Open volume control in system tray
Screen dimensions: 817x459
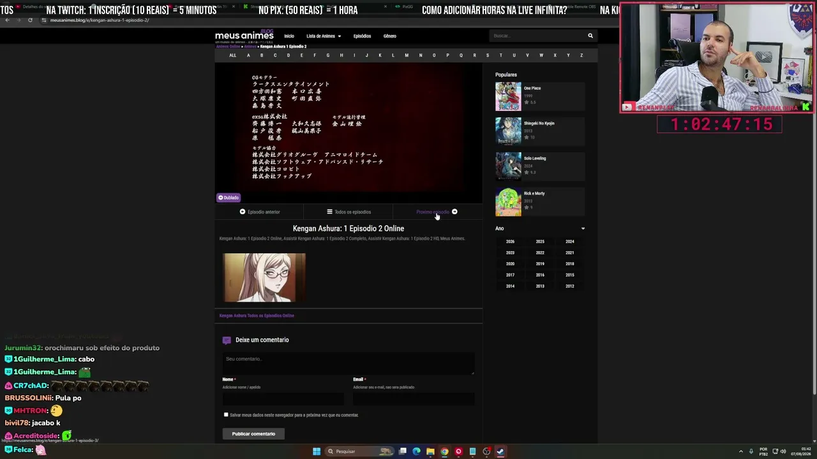pyautogui.click(x=784, y=451)
